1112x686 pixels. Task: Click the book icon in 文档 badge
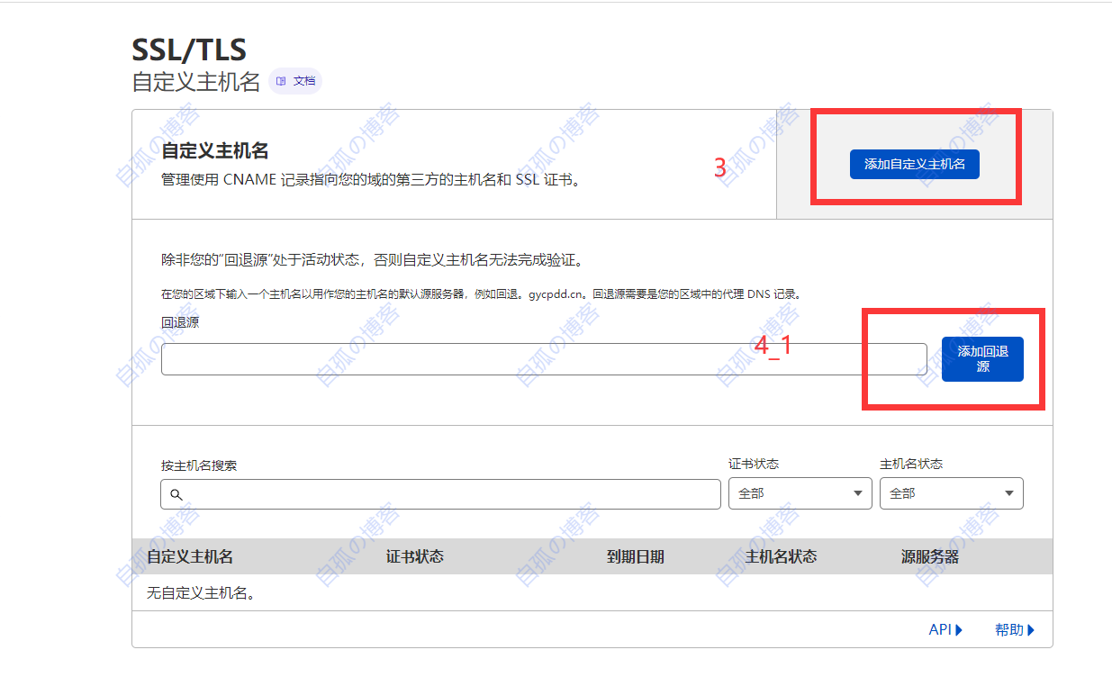click(281, 81)
